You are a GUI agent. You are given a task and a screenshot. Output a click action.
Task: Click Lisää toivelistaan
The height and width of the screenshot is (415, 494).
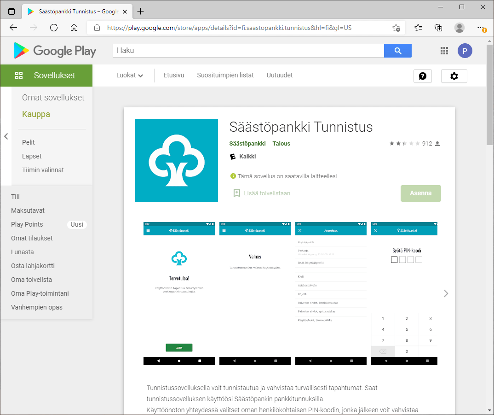pyautogui.click(x=267, y=193)
